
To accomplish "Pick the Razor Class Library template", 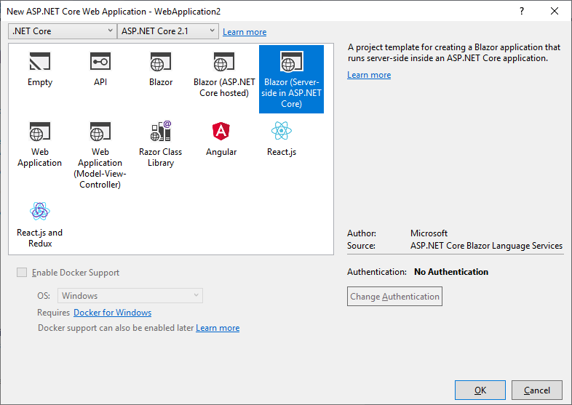I will 161,144.
